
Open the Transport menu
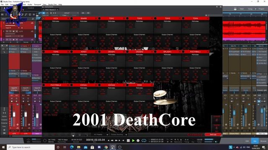click(x=37, y=5)
